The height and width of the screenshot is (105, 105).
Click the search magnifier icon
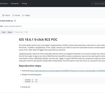tap(93, 3)
